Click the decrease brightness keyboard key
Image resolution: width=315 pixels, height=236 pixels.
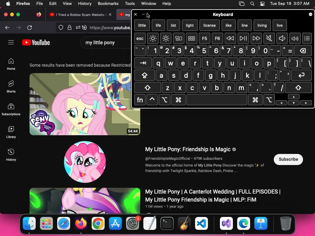pos(153,38)
